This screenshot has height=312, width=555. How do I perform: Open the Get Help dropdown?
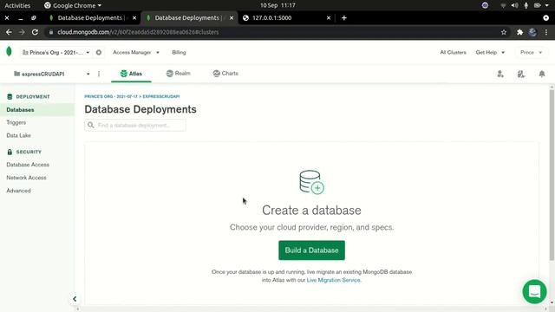point(490,52)
